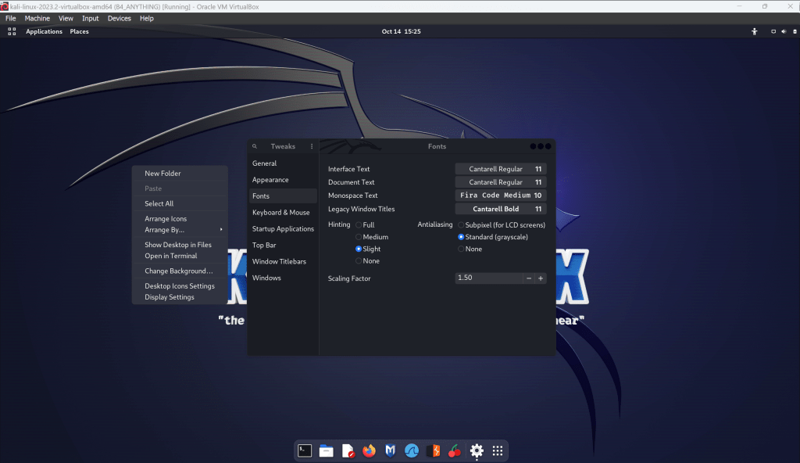Image resolution: width=800 pixels, height=463 pixels.
Task: Launch Terminal from the dock
Action: coord(305,450)
